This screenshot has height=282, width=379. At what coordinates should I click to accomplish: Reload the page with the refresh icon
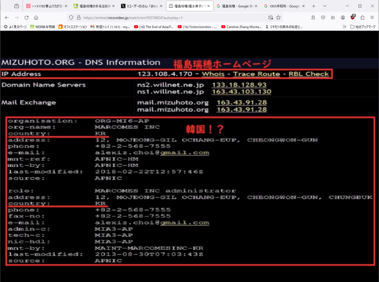pos(26,18)
